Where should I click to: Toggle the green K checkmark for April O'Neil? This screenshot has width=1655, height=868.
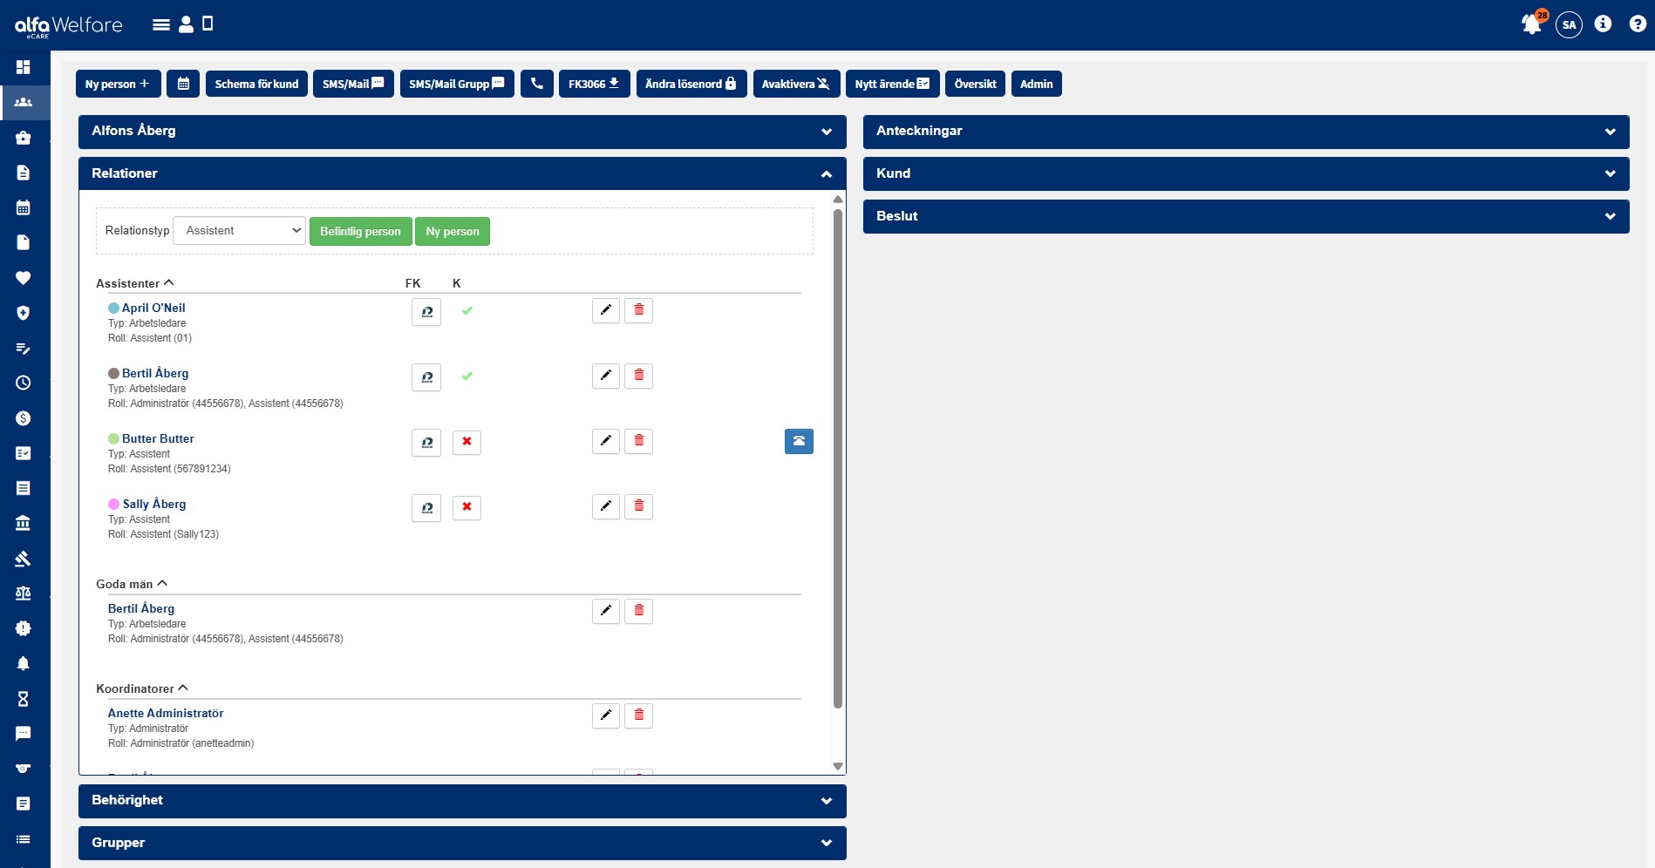467,311
